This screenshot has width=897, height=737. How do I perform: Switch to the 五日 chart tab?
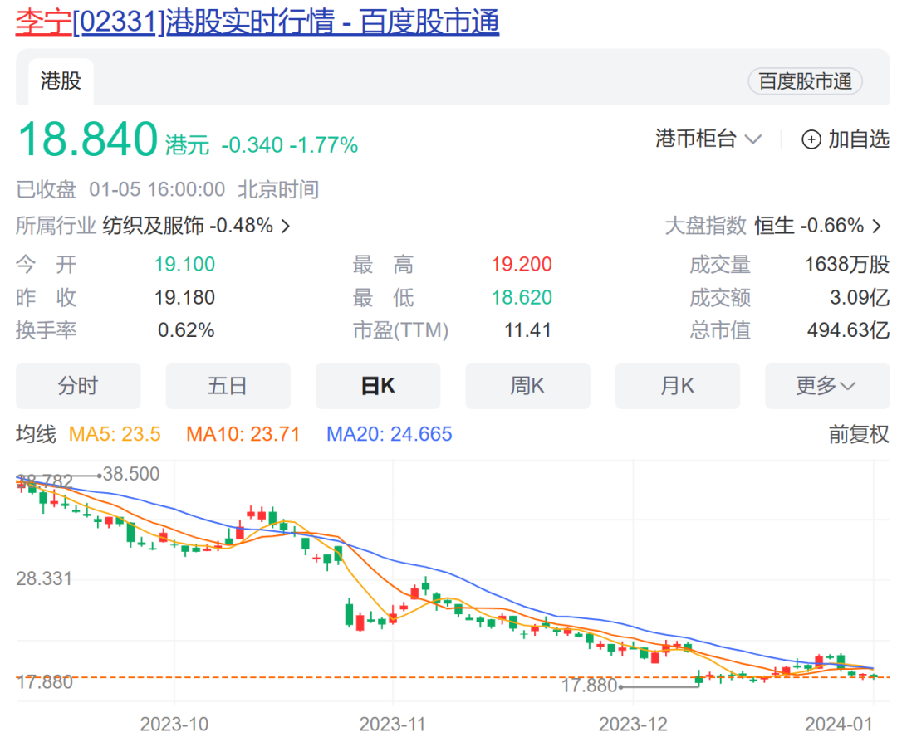[x=228, y=386]
